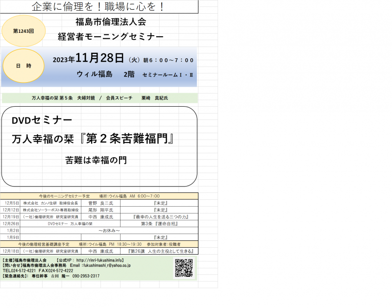Click the DVDセミナー text in rounded box
Viewport: 392px width, 308px height.
pyautogui.click(x=42, y=120)
